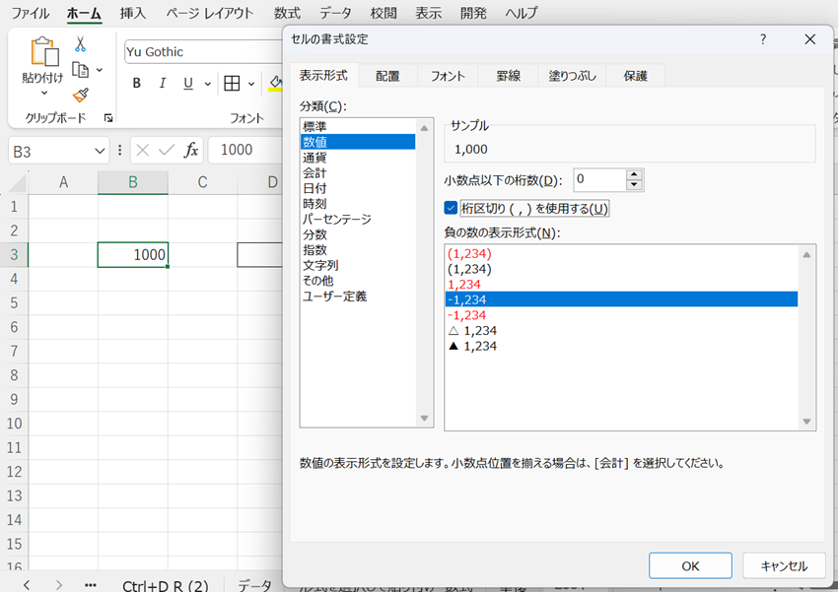838x592 pixels.
Task: Select 日付 category
Action: [x=358, y=188]
